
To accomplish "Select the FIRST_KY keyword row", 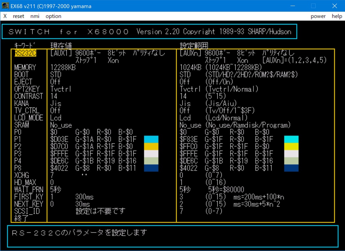I will 29,197.
